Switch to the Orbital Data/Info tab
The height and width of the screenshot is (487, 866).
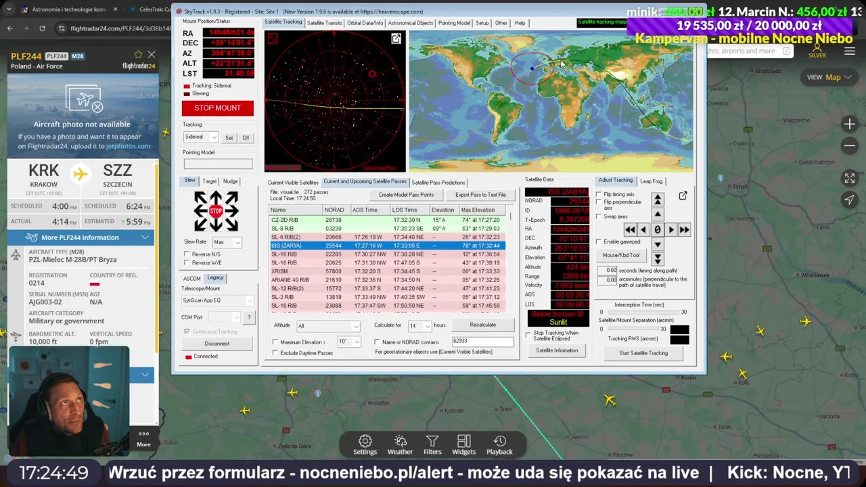coord(365,23)
